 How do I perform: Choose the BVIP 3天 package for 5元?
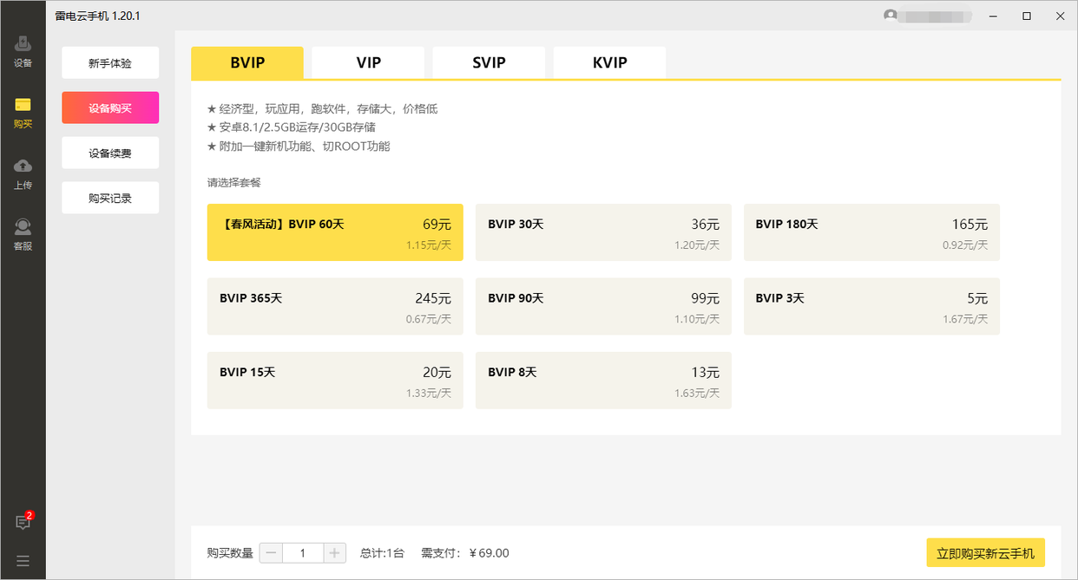(x=871, y=306)
